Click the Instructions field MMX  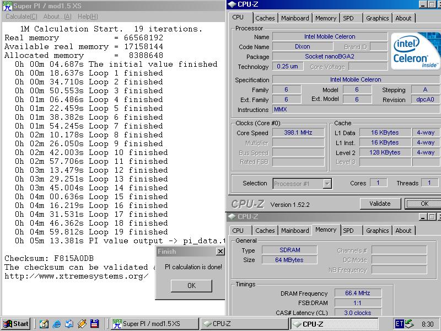click(x=357, y=109)
